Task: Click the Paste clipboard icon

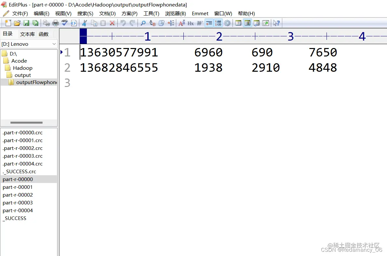Action: (x=103, y=23)
